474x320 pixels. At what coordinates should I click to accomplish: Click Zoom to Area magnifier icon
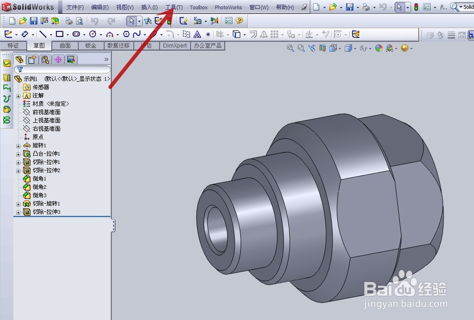coord(301,48)
